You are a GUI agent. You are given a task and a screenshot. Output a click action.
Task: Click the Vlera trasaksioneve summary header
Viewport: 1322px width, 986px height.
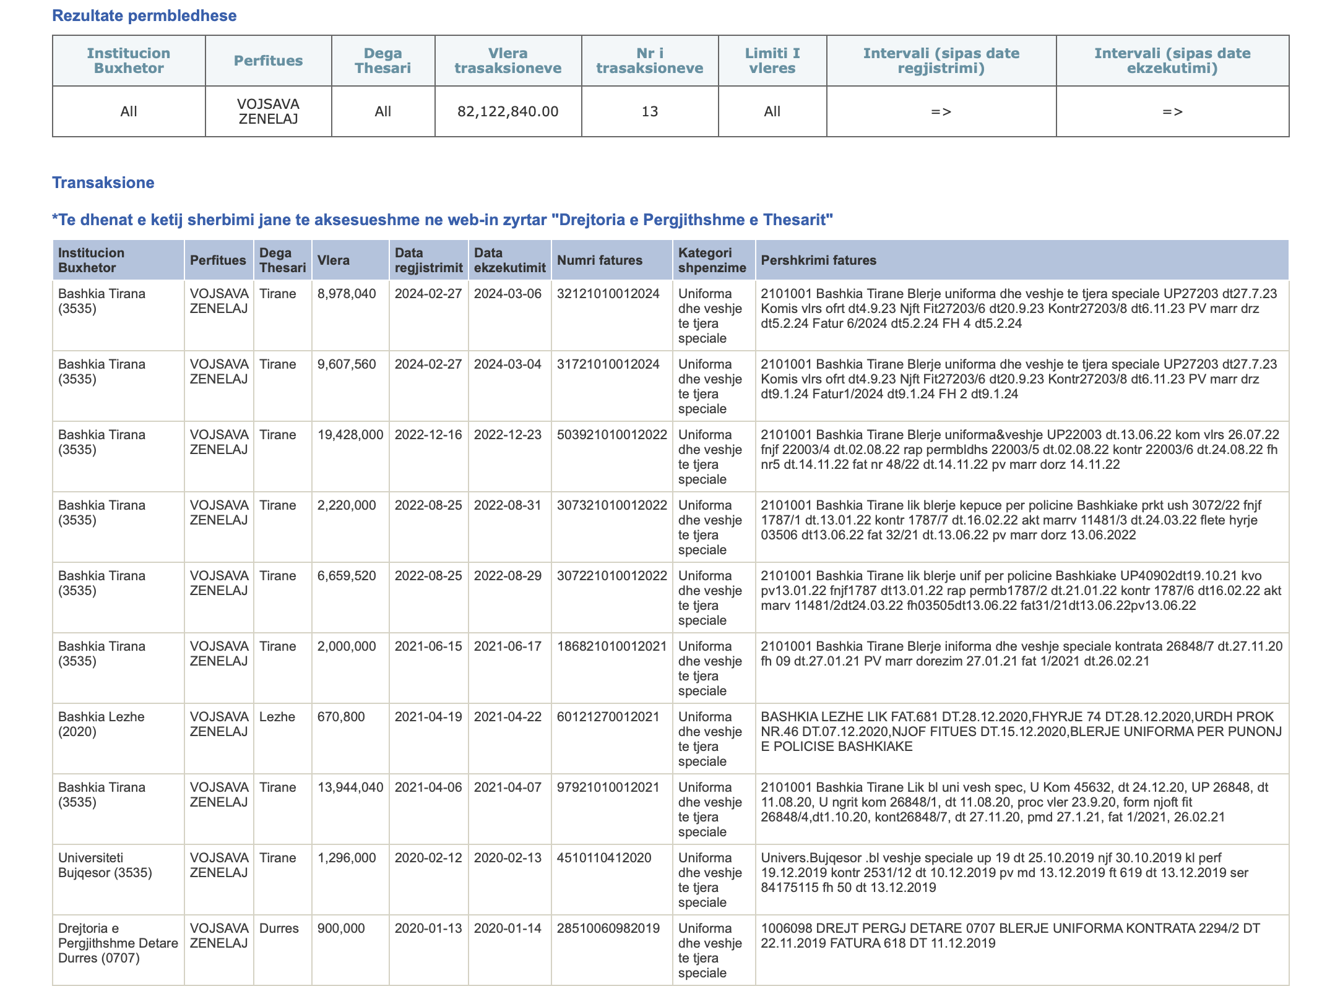[508, 61]
